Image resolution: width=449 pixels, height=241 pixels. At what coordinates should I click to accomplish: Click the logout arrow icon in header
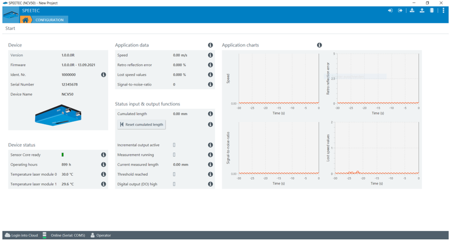click(400, 11)
